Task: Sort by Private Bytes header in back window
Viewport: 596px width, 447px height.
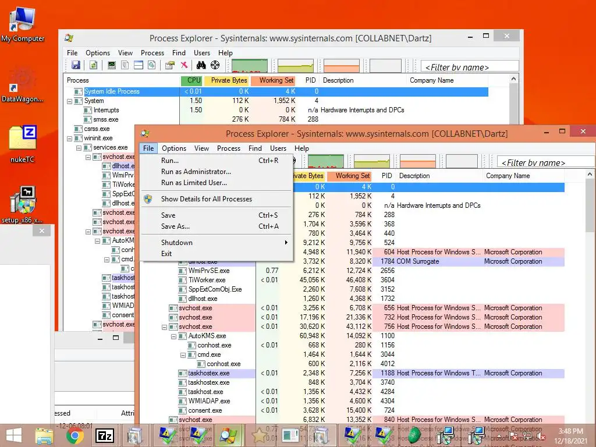Action: tap(228, 80)
